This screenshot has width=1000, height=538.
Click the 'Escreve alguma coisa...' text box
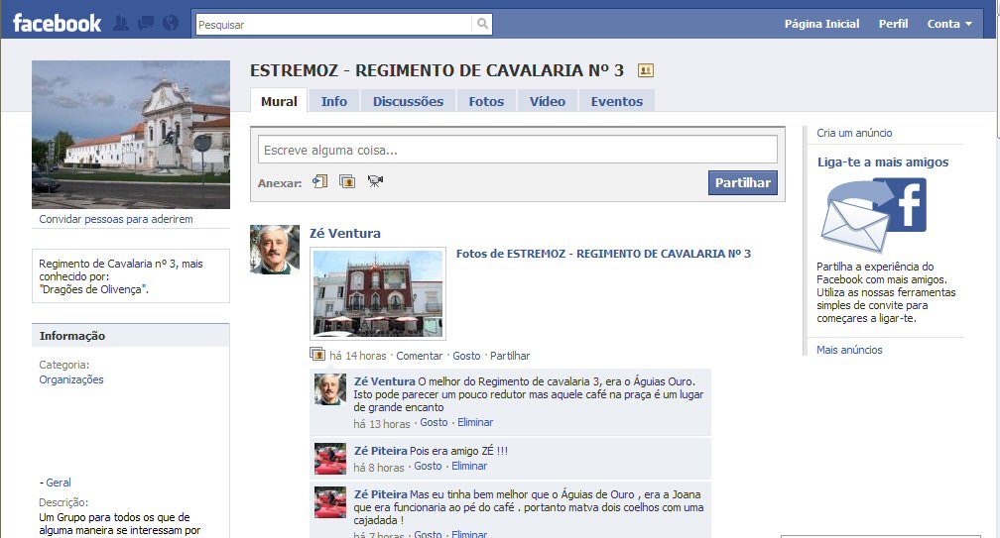coord(517,150)
